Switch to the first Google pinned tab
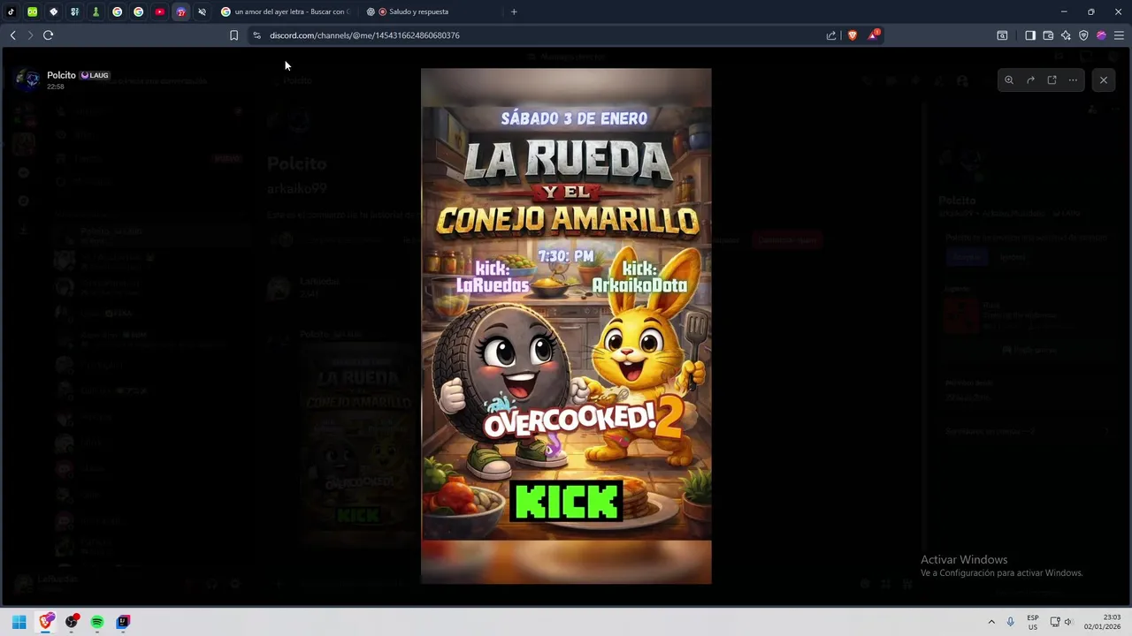1132x636 pixels. coord(117,11)
